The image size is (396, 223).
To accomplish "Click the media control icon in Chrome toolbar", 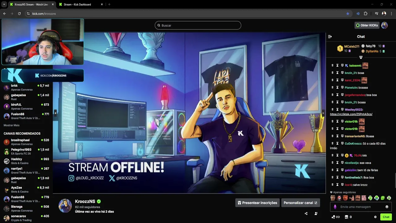I will pyautogui.click(x=377, y=14).
